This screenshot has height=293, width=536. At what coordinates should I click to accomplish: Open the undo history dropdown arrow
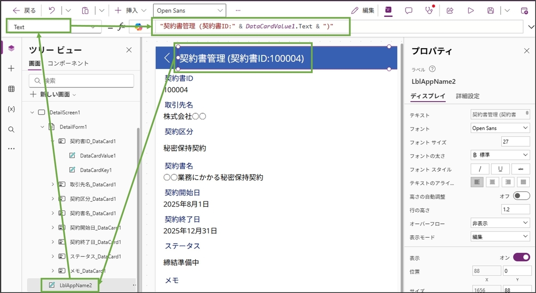click(68, 10)
